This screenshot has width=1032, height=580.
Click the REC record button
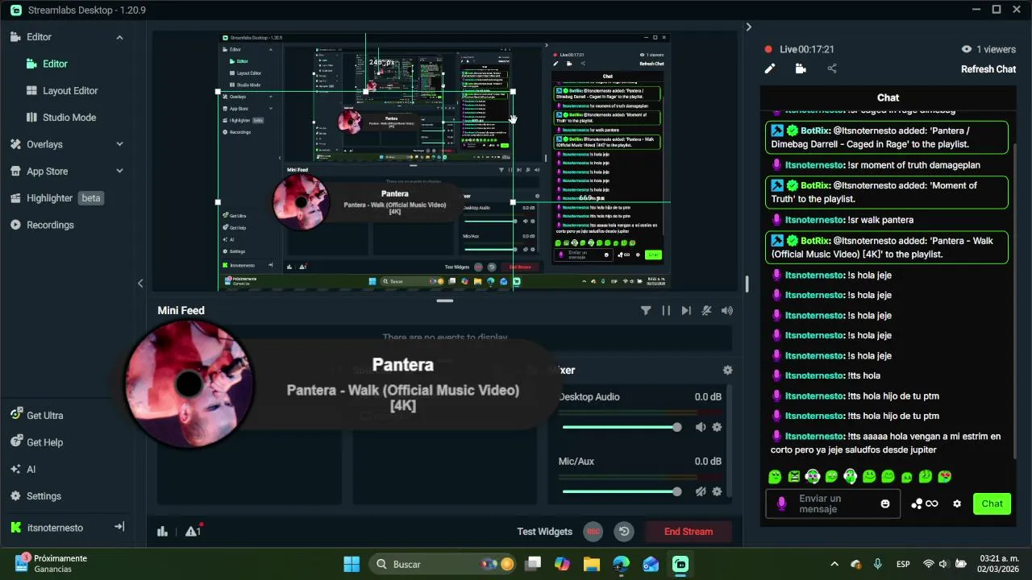[x=593, y=532]
